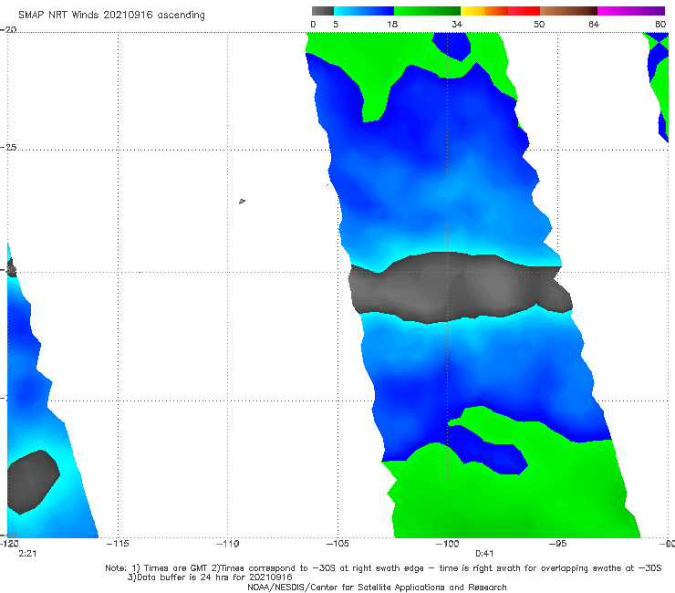This screenshot has width=675, height=593.
Task: Click the NOAA/NESDIS credit line
Action: click(377, 587)
